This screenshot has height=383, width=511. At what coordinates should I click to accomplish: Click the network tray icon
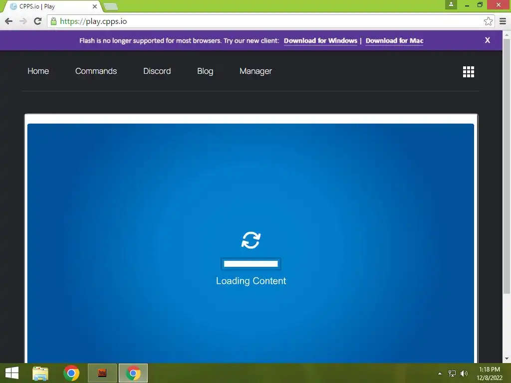(452, 374)
